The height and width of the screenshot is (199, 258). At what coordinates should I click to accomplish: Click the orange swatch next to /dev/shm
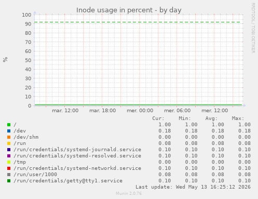coord(9,137)
